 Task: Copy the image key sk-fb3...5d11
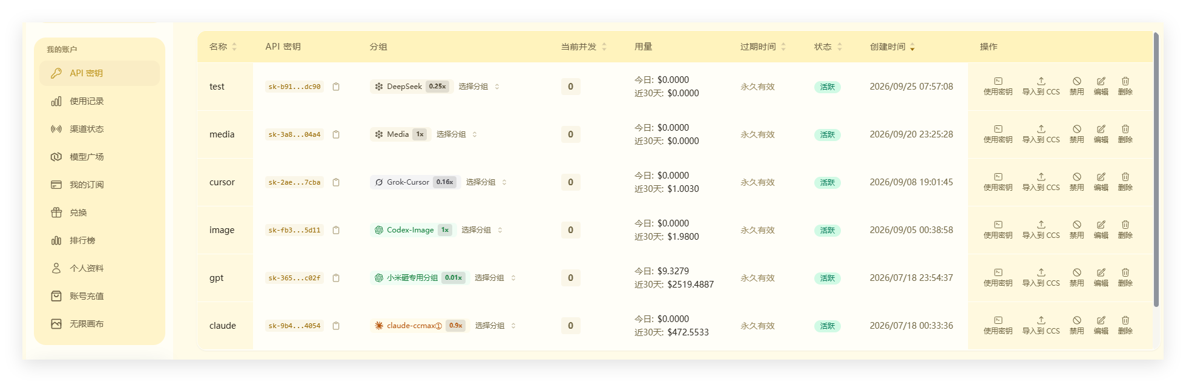pos(336,230)
